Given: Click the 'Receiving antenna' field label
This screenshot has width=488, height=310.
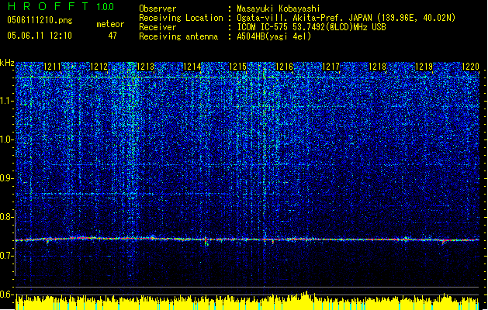Looking at the screenshot, I should (178, 36).
